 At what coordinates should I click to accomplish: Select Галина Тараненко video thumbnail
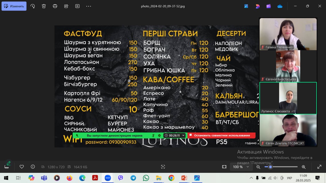click(288, 34)
